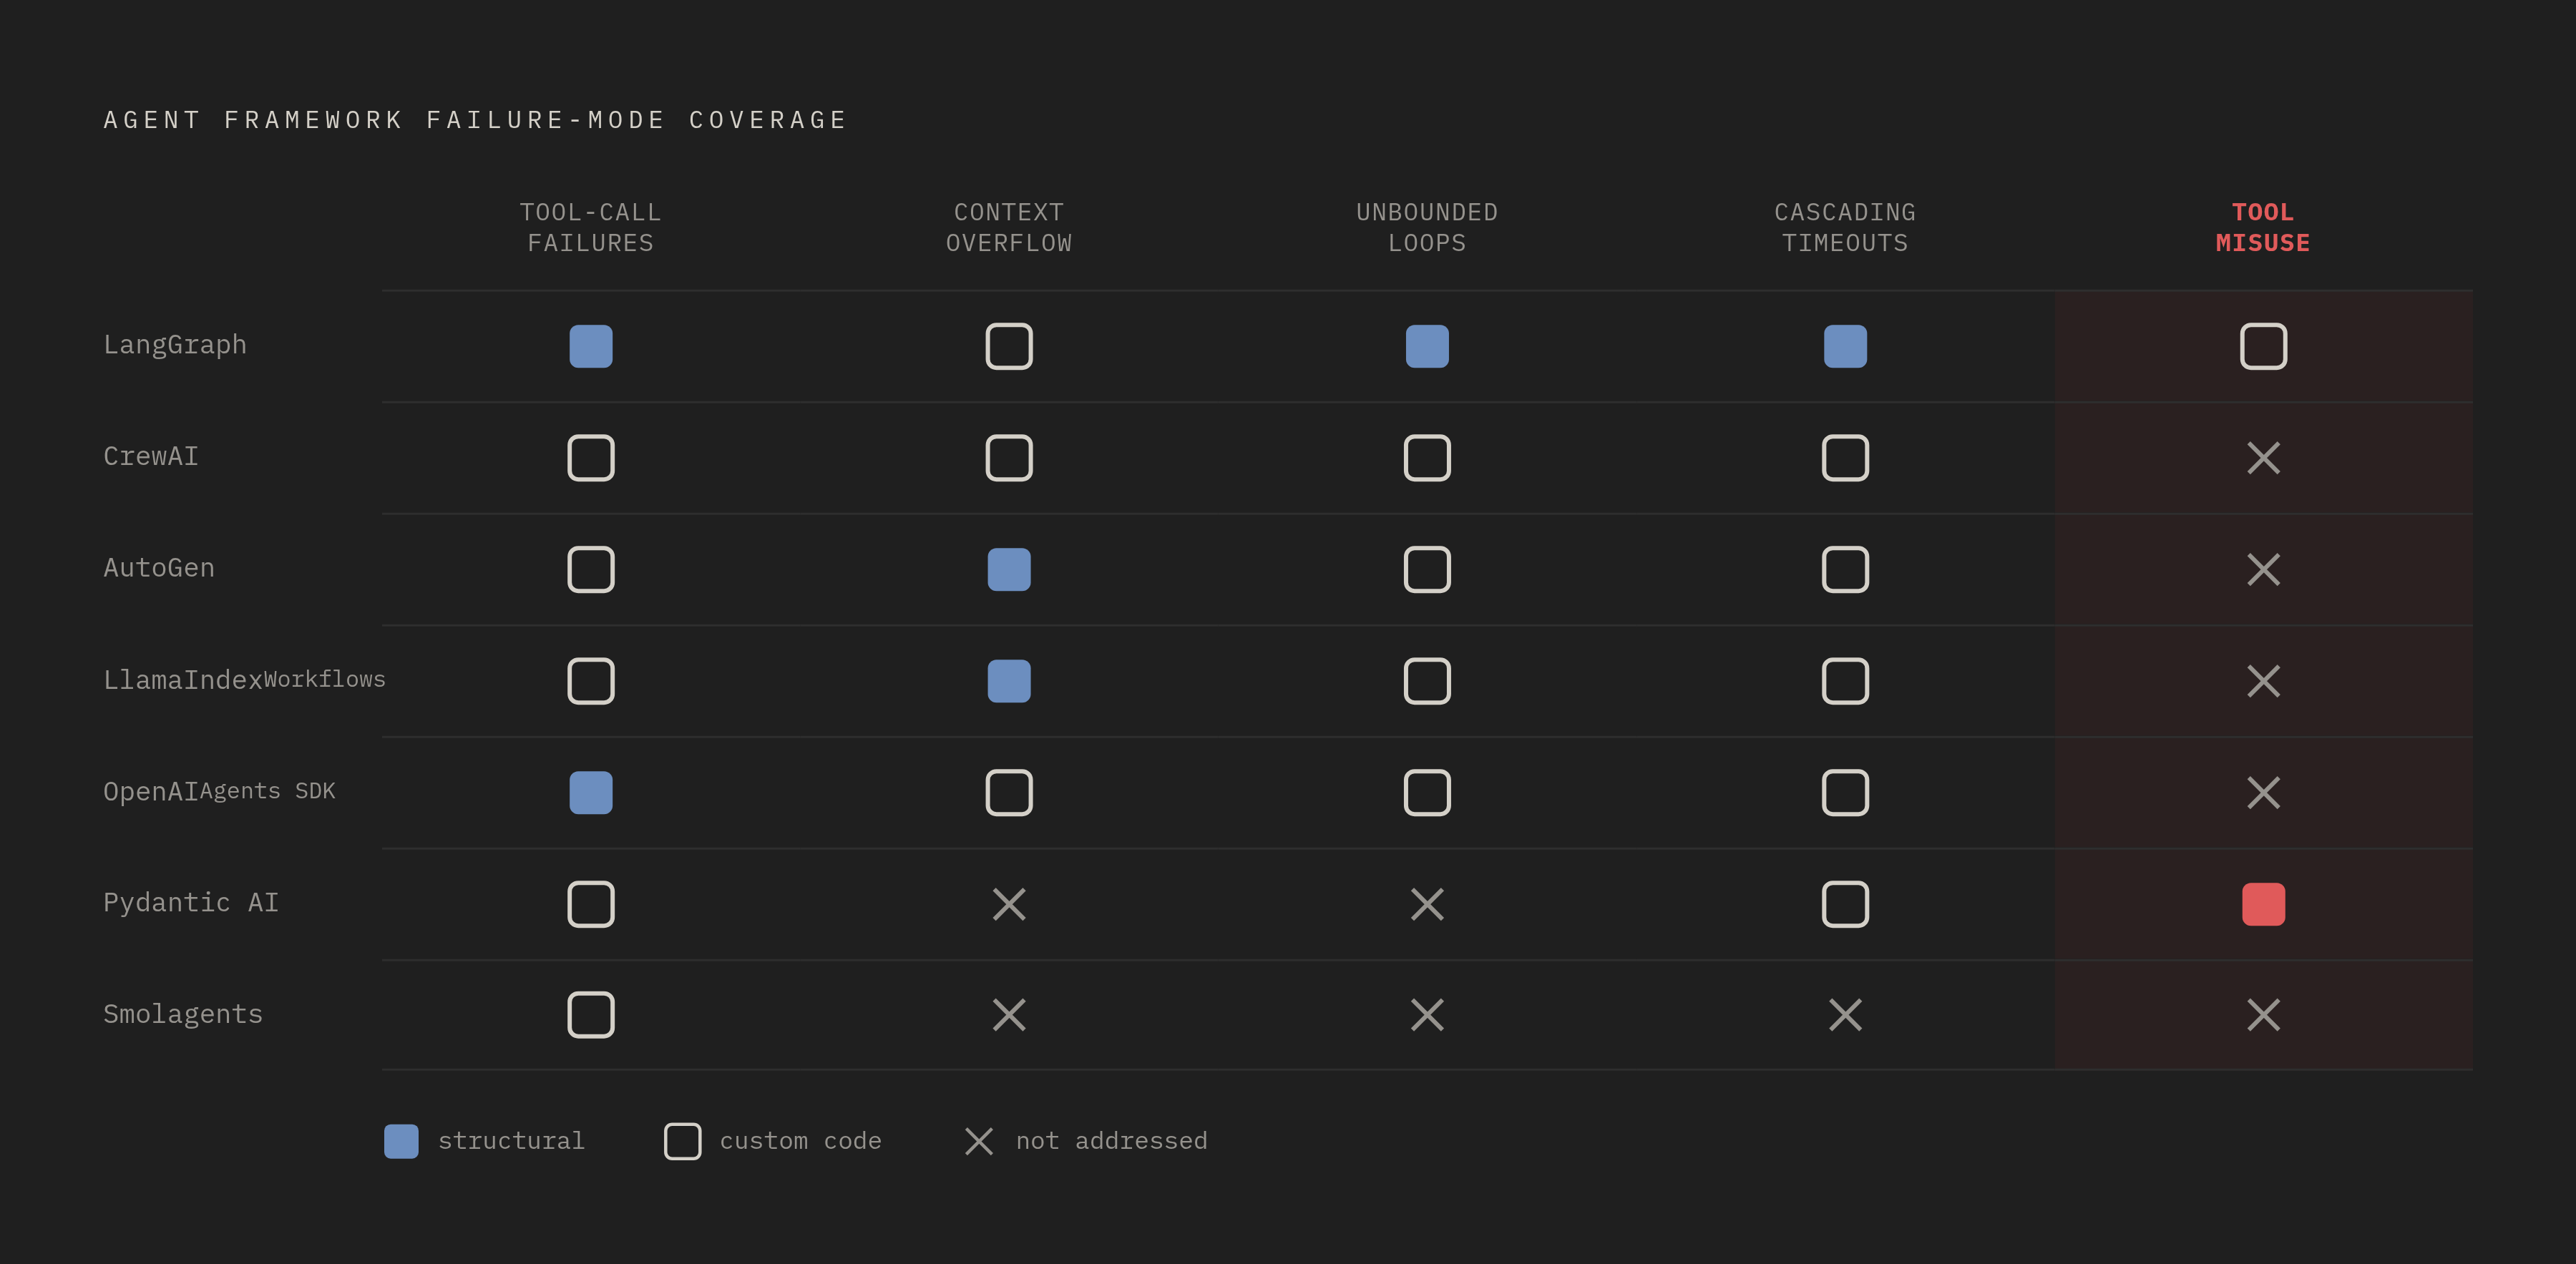Click Pydantic AI's Context Overflow X mark
2576x1264 pixels.
pyautogui.click(x=1009, y=904)
